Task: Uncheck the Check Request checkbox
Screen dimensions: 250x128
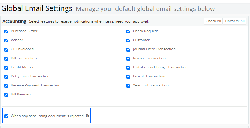Action: pos(128,31)
